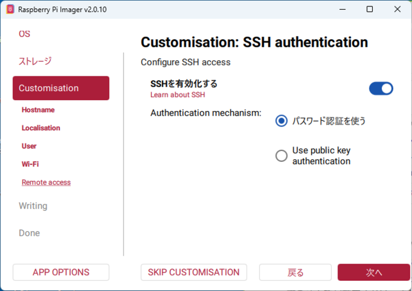The height and width of the screenshot is (291, 412).
Task: Go to the ストレージ step
Action: [35, 61]
